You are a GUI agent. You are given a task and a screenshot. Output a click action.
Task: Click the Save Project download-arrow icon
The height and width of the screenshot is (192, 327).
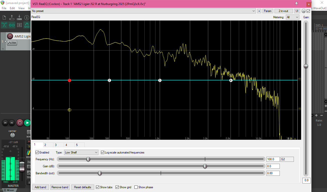[x=19, y=17]
